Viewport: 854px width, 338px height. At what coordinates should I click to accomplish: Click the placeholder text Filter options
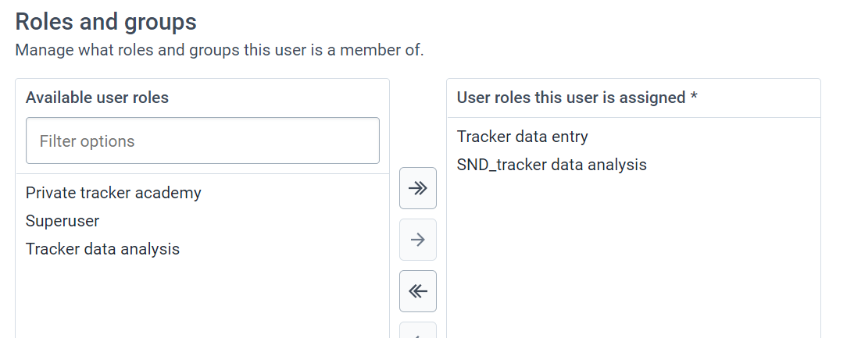[88, 141]
